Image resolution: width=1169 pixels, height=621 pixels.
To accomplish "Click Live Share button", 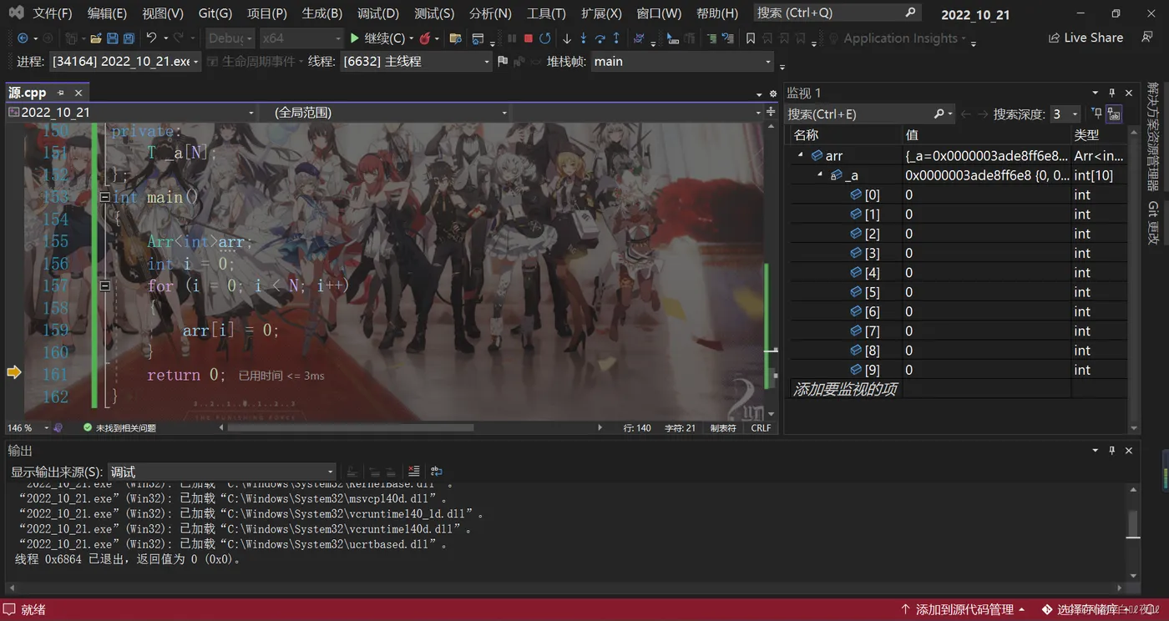I will [x=1085, y=38].
